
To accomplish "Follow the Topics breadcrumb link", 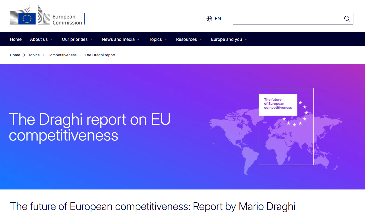I will click(x=34, y=55).
